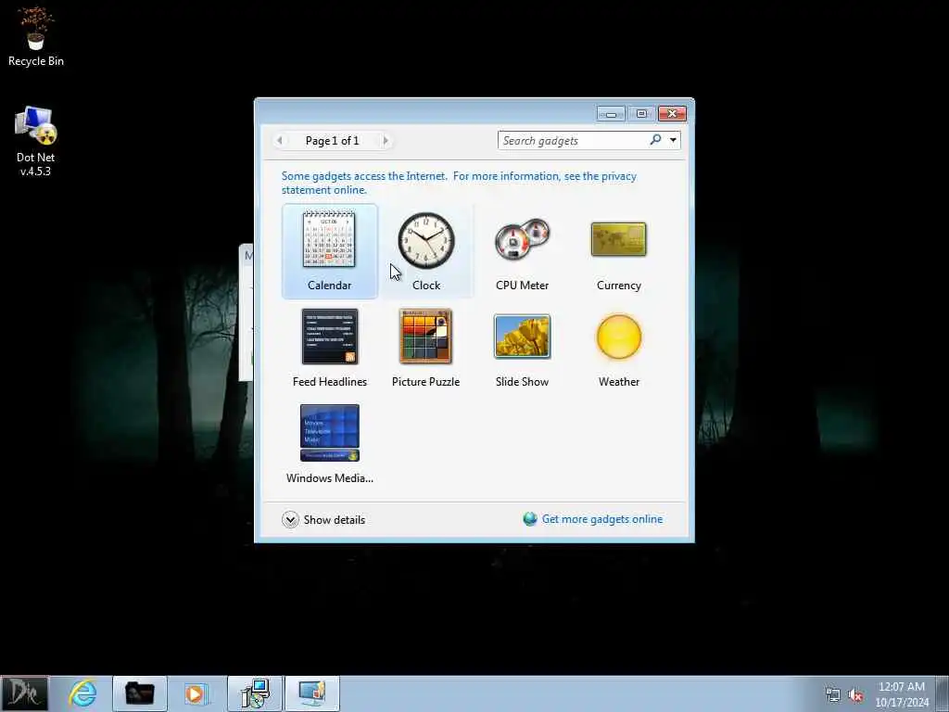Click the Show desktop strip at taskbar end
The width and height of the screenshot is (949, 712).
click(x=943, y=693)
